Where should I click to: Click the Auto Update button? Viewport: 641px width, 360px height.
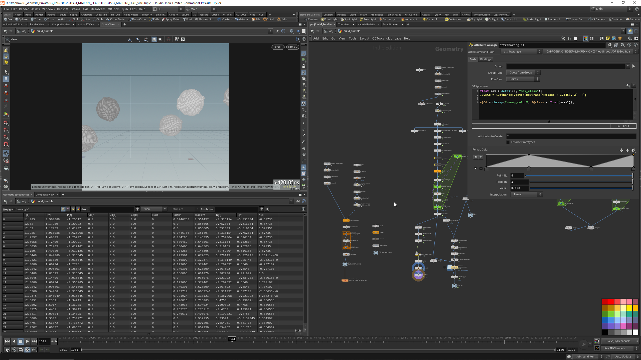[x=623, y=356]
